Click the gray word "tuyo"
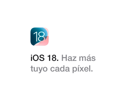Screen dimensions: 126x101 click(39, 69)
